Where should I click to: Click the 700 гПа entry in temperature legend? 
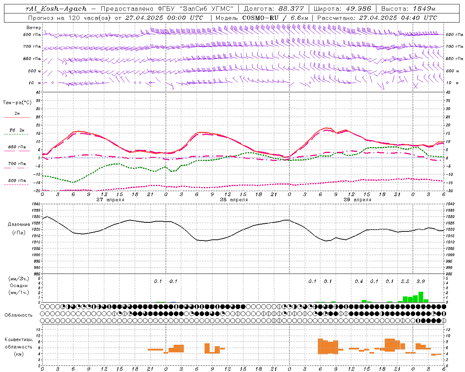pos(17,163)
